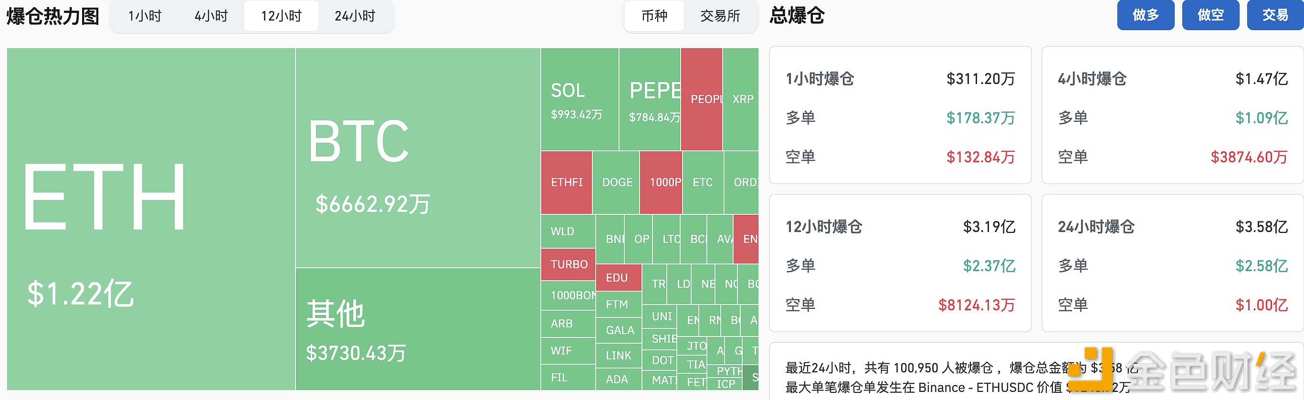Screen dimensions: 1304x400
Task: Click the 做空 button
Action: 1210,15
